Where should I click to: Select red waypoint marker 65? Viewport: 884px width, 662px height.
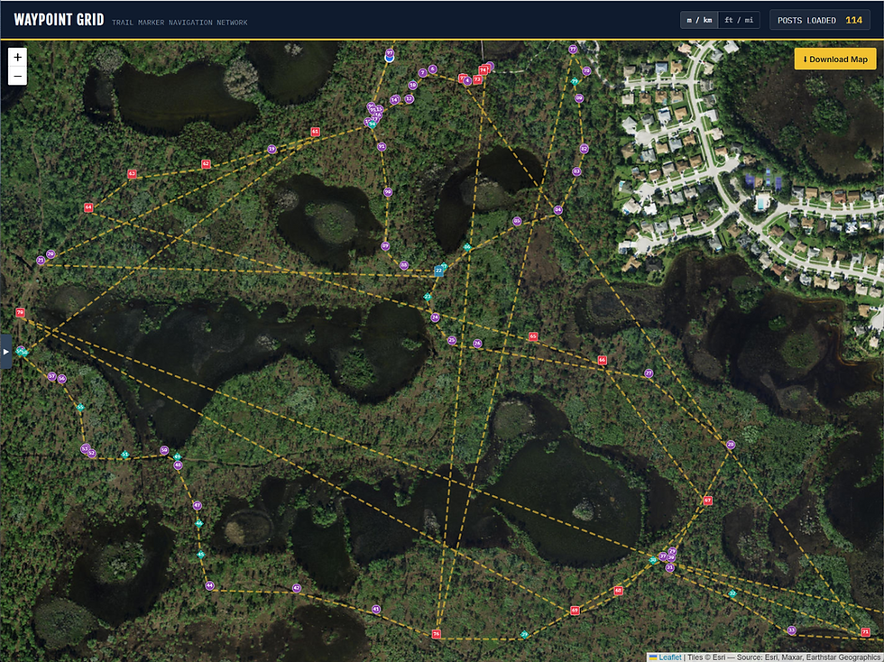[x=533, y=336]
